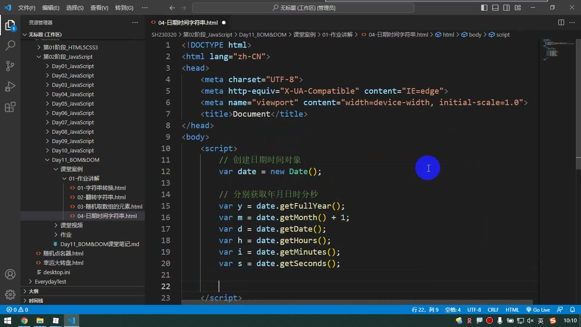Viewport: 581px width, 327px height.
Task: Expand the EverydayTest folder
Action: tap(50, 281)
